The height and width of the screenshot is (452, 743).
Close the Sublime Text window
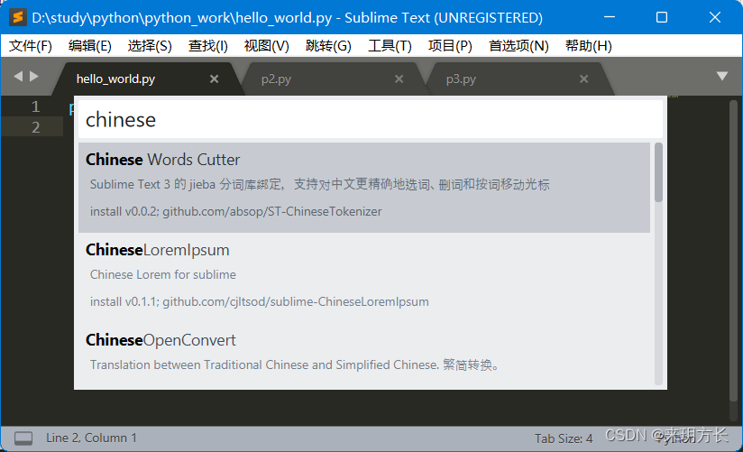point(714,17)
